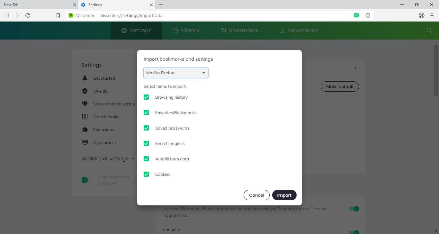Select the Settings browser tab
Image resolution: width=439 pixels, height=234 pixels.
[x=117, y=5]
